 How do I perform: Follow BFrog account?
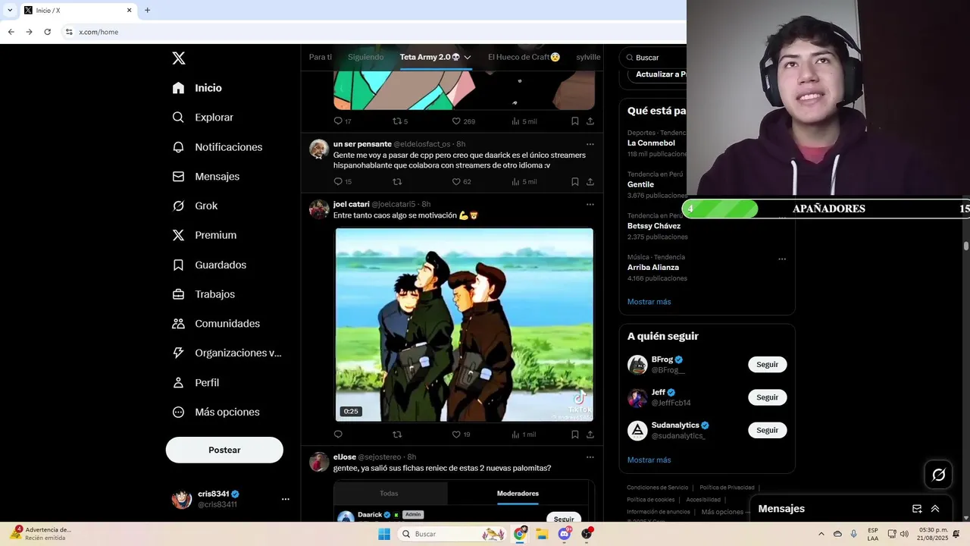tap(767, 365)
